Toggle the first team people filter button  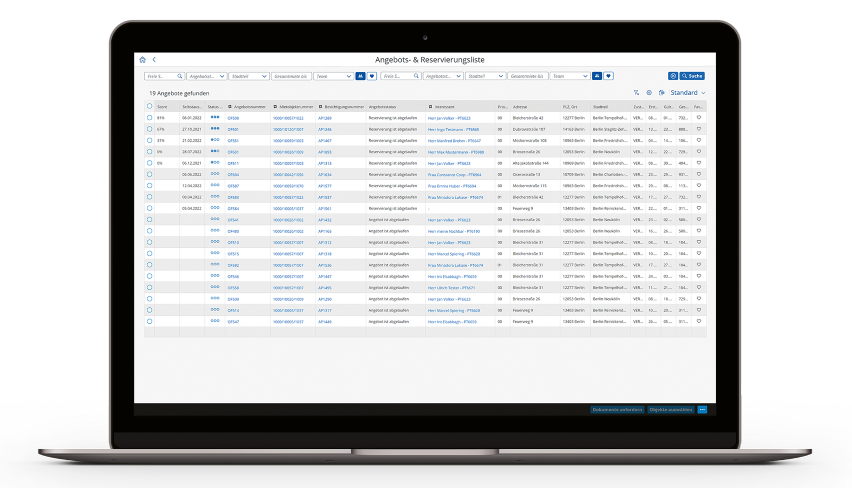pos(360,76)
